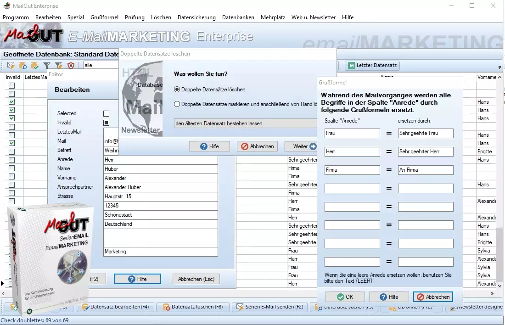Click the Schönestadt field in the Editor
The width and height of the screenshot is (505, 325).
(160, 215)
